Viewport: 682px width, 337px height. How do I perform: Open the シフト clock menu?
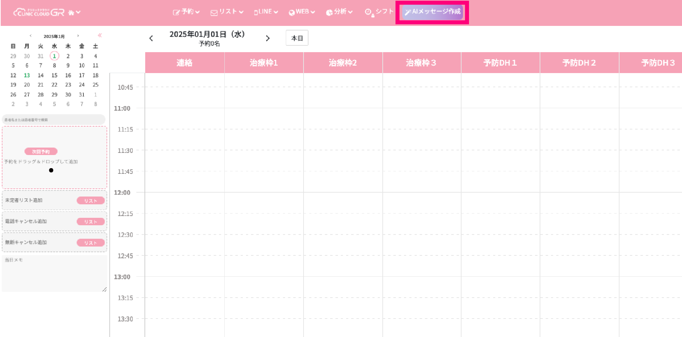tap(379, 12)
